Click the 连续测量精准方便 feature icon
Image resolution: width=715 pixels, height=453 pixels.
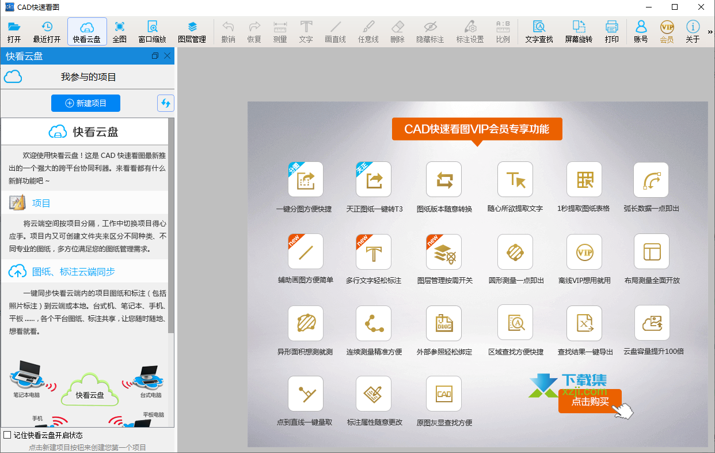tap(374, 323)
